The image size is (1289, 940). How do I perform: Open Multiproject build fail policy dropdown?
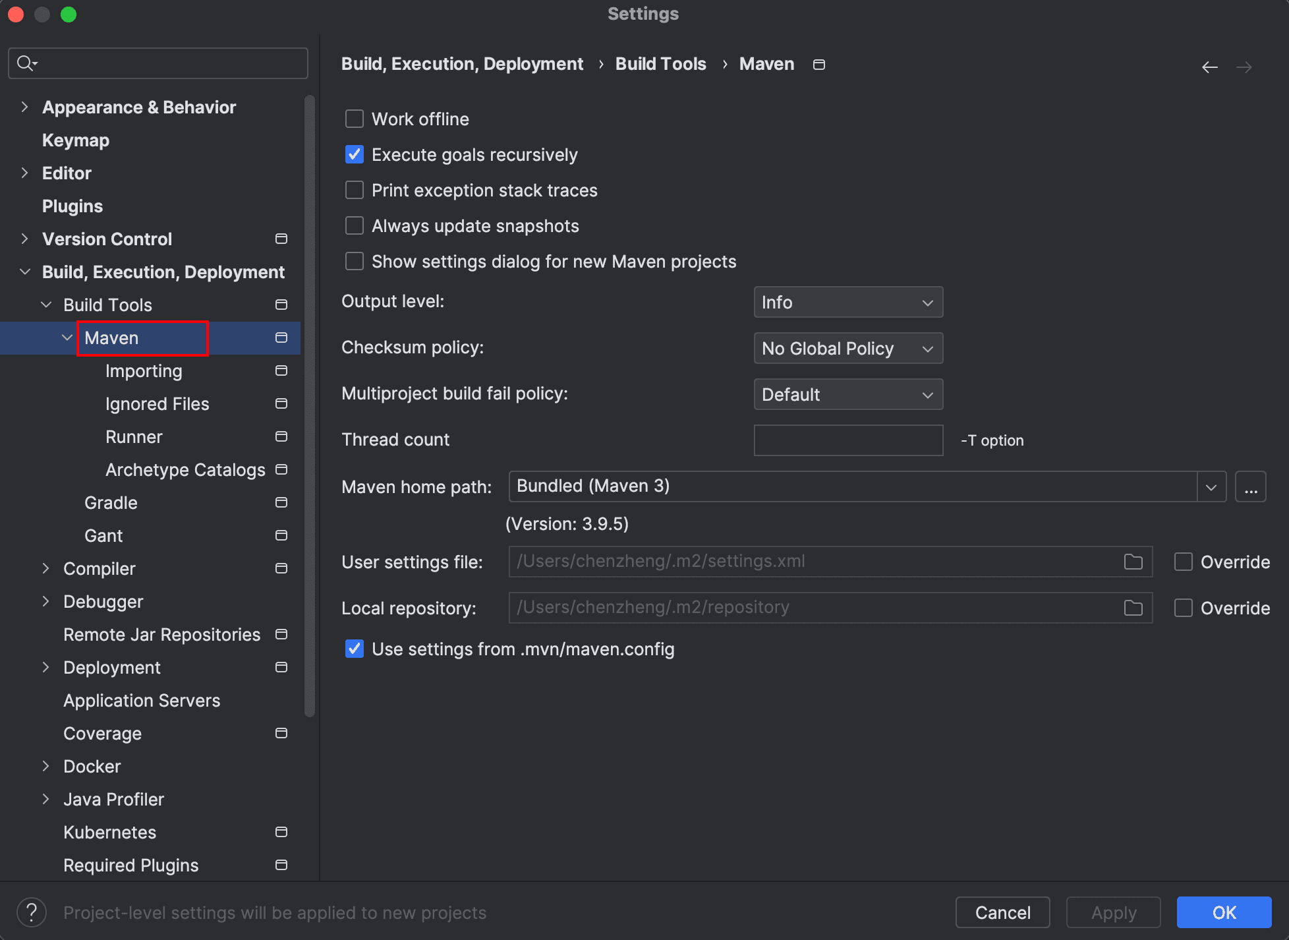(x=848, y=394)
